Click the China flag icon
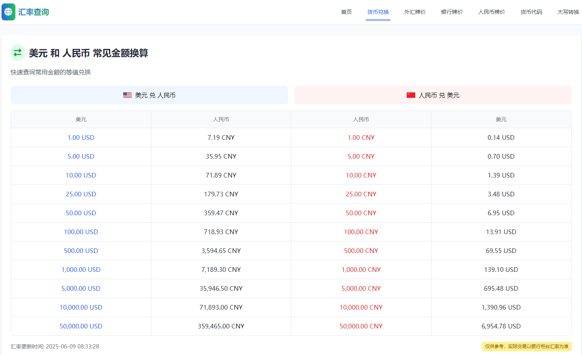582x355 pixels. [x=411, y=95]
